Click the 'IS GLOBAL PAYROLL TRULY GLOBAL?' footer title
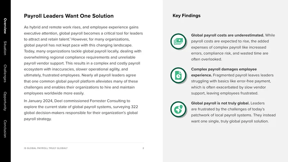Image resolution: width=288 pixels, height=162 pixels. coord(46,148)
